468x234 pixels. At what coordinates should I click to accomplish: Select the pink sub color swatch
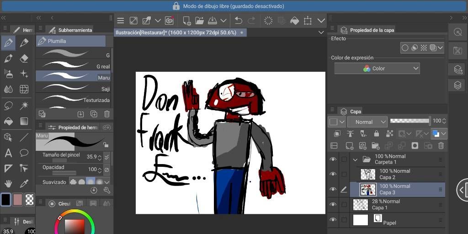(x=18, y=199)
